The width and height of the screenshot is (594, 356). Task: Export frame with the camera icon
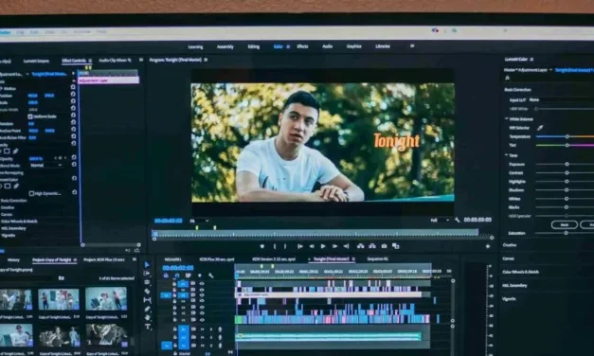pos(384,246)
